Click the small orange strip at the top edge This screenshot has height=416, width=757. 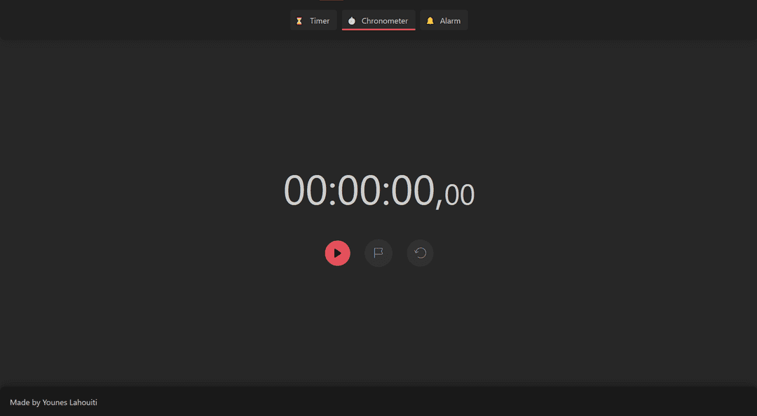click(331, 1)
